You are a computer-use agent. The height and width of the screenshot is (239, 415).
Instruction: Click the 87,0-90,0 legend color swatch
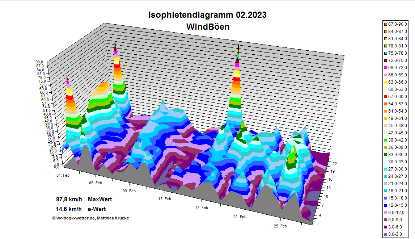386,24
